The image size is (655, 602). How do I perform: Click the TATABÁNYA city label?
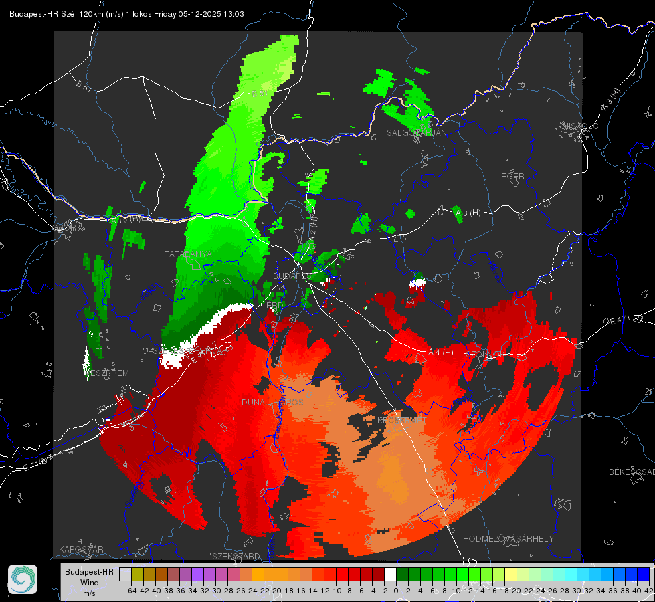click(188, 254)
